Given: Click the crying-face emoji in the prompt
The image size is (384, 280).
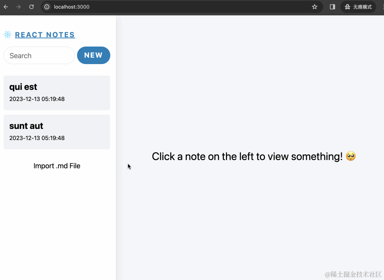Looking at the screenshot, I should 350,156.
